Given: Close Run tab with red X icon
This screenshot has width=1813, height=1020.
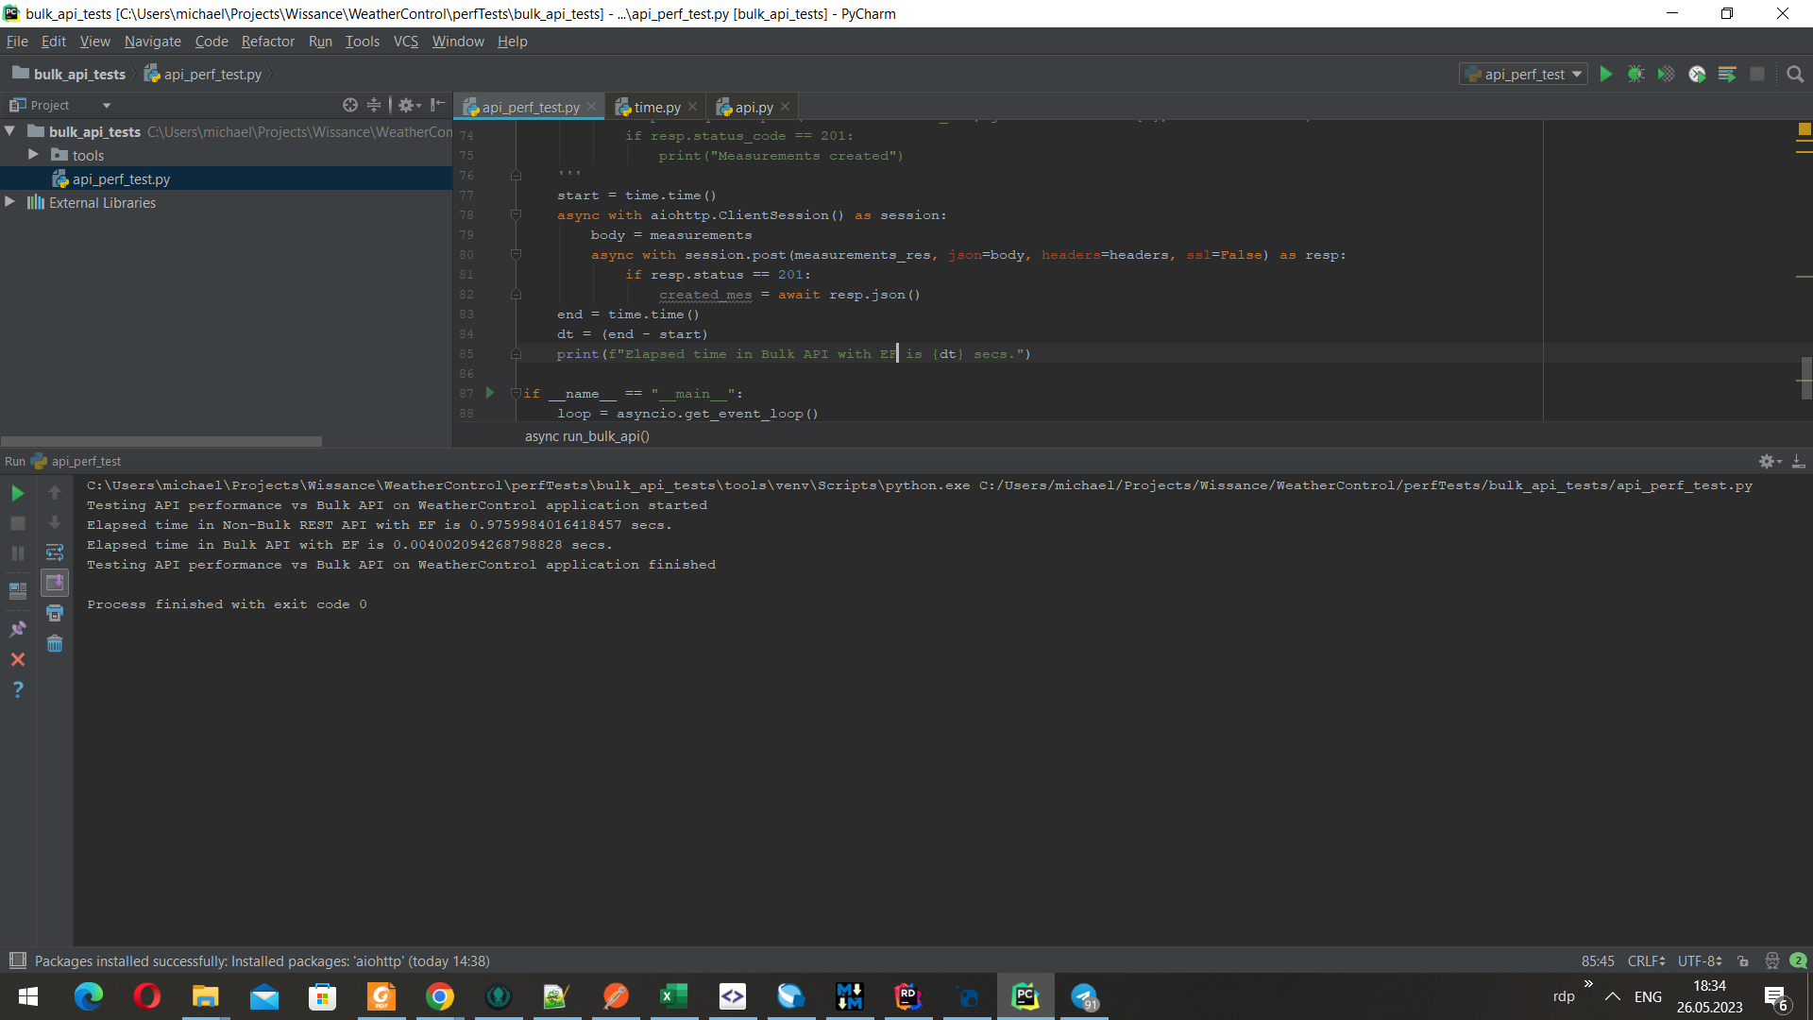Looking at the screenshot, I should click(17, 659).
